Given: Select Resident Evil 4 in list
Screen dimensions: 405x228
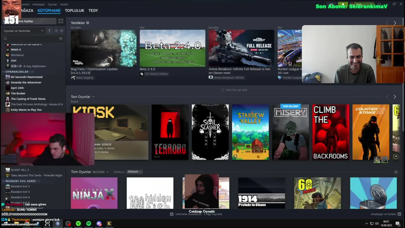Looking at the screenshot, I should (x=20, y=197).
